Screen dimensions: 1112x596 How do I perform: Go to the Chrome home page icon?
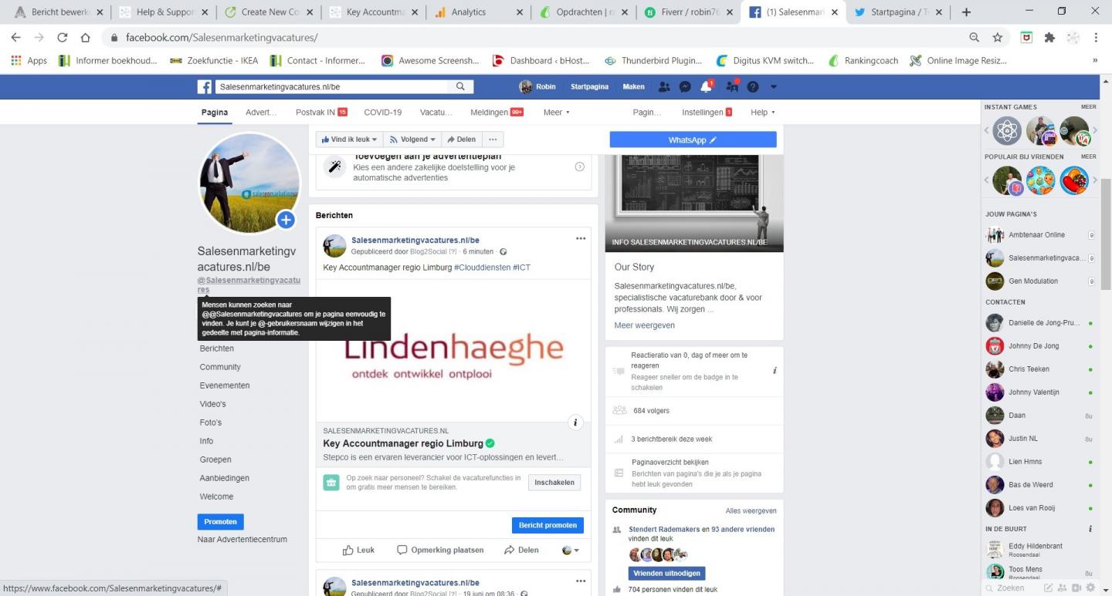86,38
